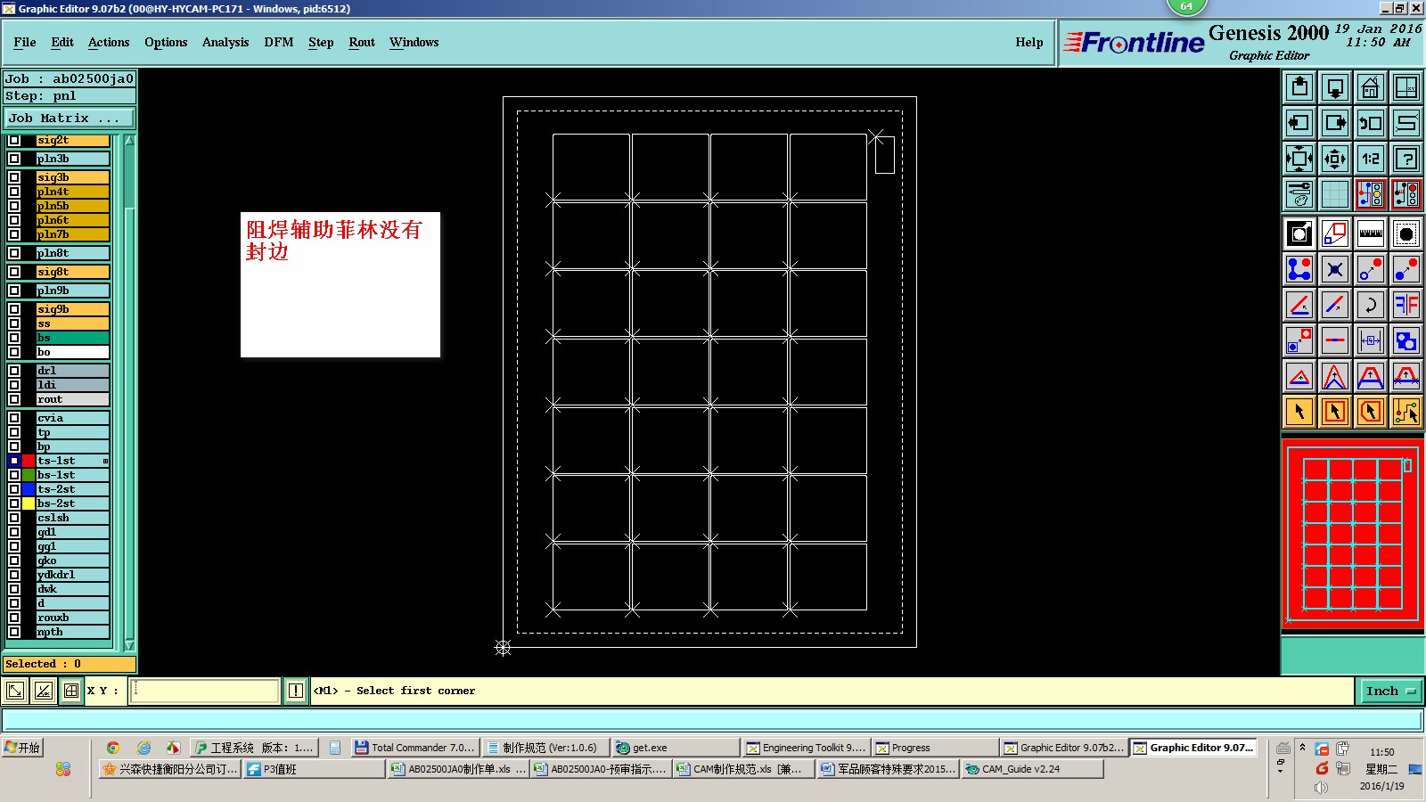This screenshot has width=1426, height=802.
Task: Click the dashed-box black dot icon
Action: (x=1406, y=233)
